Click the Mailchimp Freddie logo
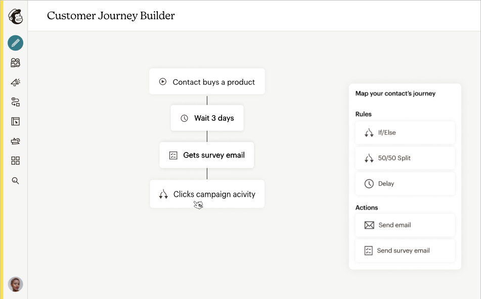The height and width of the screenshot is (299, 481). (15, 16)
